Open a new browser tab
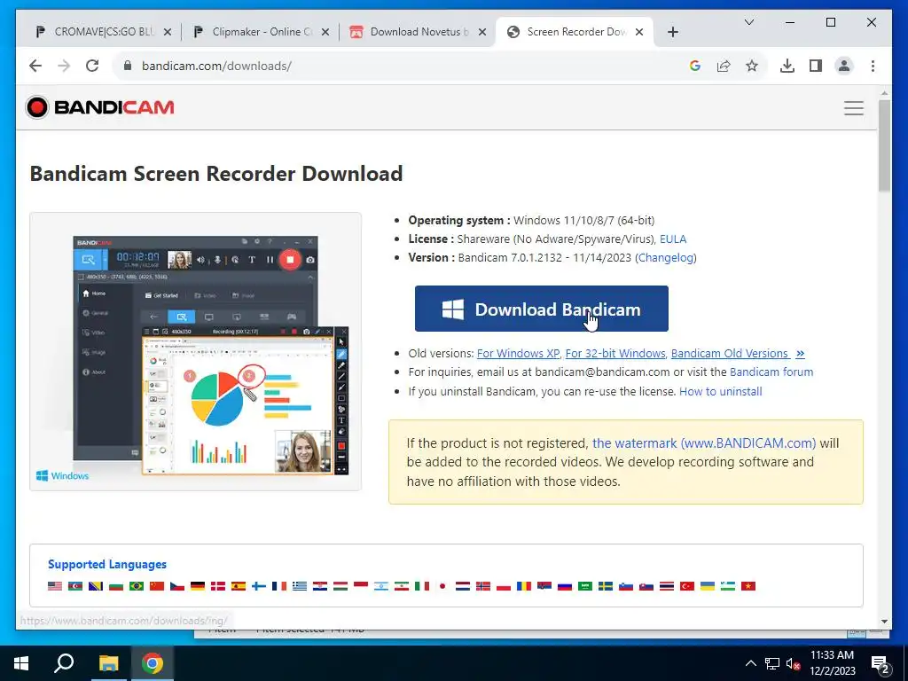Screen dimensions: 908x681 click(x=672, y=33)
